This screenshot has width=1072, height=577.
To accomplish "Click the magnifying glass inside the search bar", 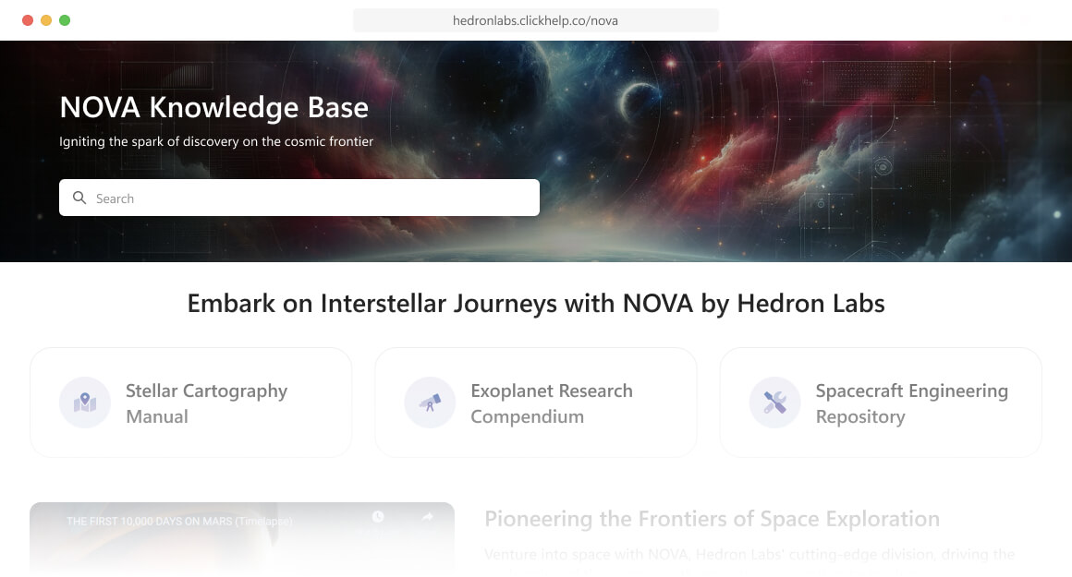I will tap(79, 198).
